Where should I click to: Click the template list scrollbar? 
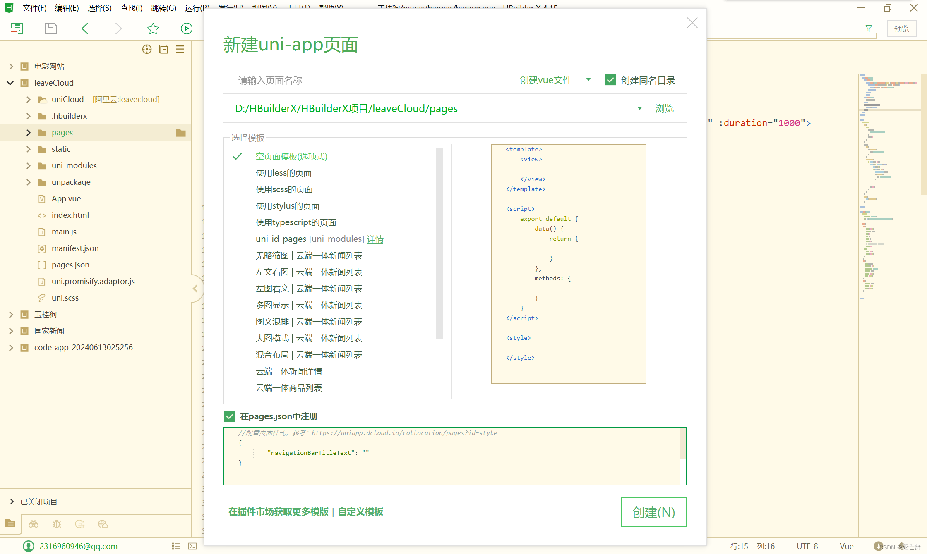pos(439,244)
